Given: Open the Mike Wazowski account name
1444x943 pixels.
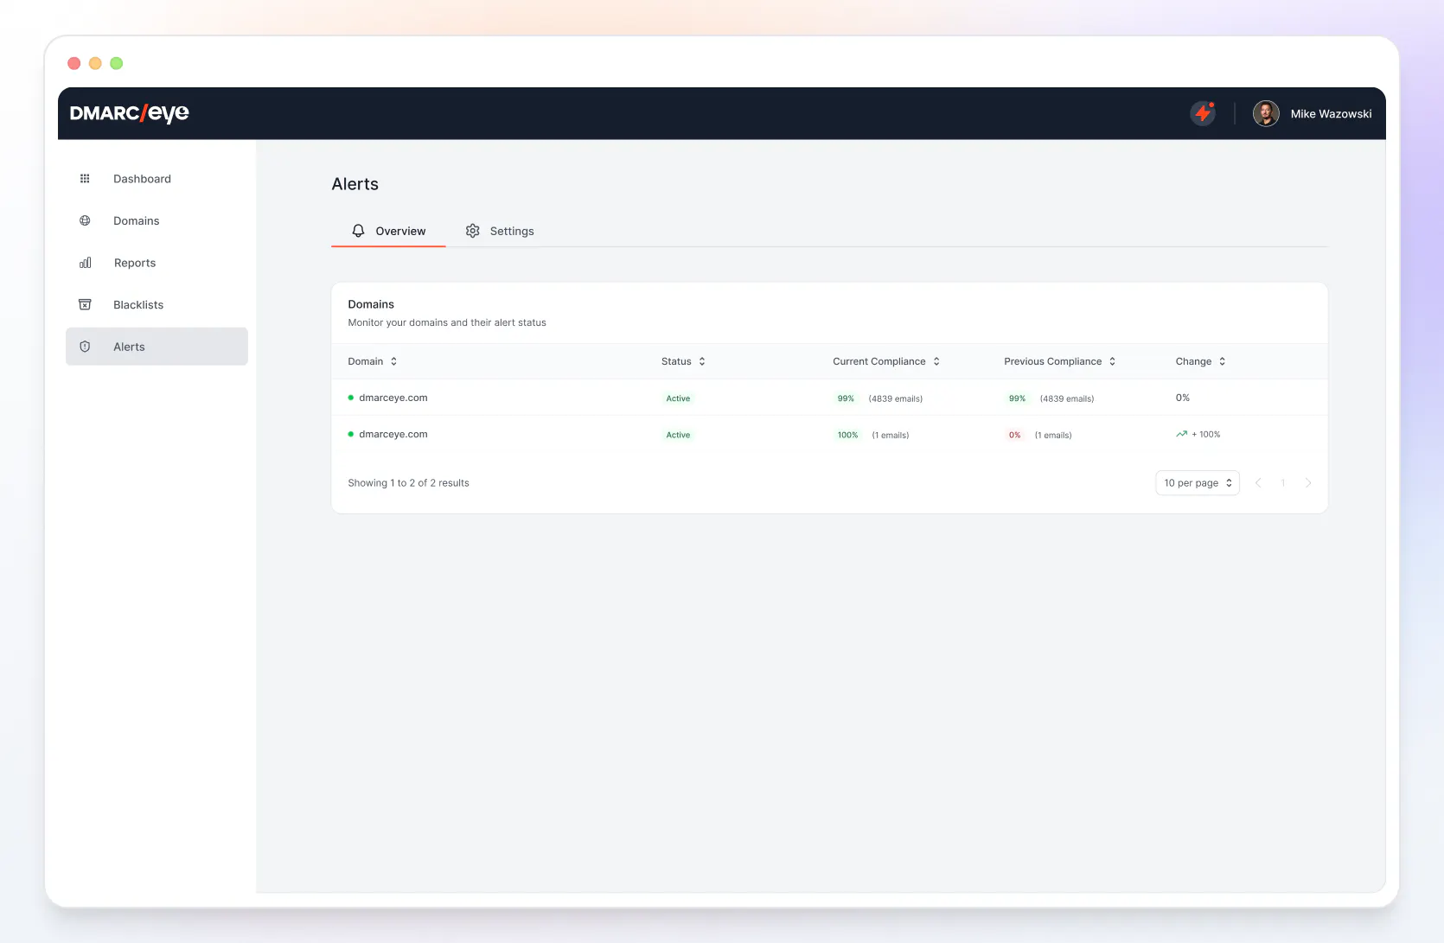Looking at the screenshot, I should pos(1331,114).
